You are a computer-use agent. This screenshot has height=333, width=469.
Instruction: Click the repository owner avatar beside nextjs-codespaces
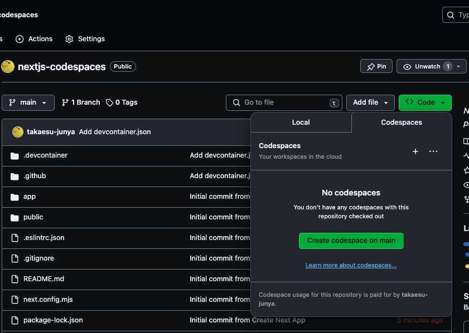pyautogui.click(x=8, y=67)
